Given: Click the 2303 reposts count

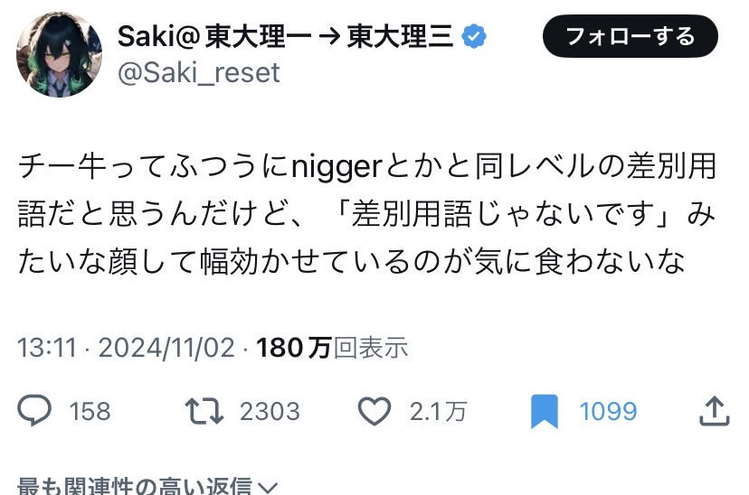Looking at the screenshot, I should (x=270, y=412).
